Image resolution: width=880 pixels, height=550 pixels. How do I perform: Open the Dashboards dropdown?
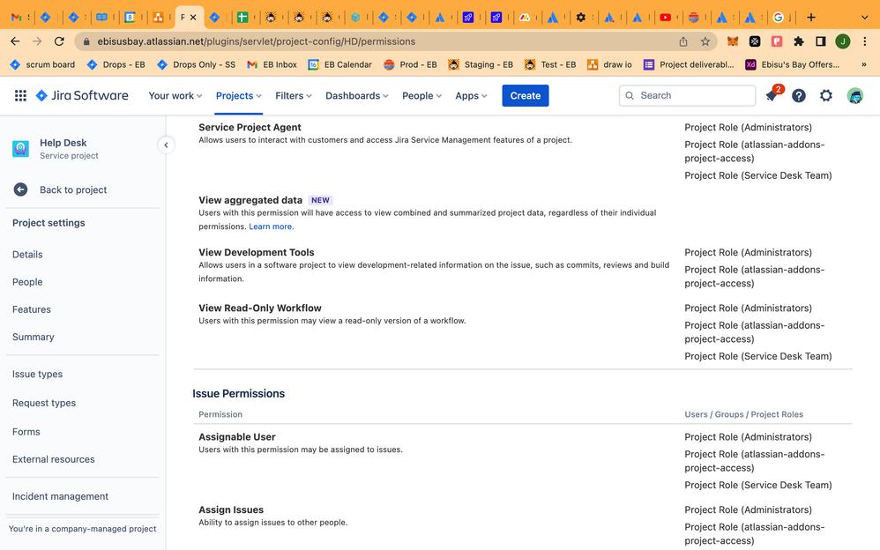point(357,95)
